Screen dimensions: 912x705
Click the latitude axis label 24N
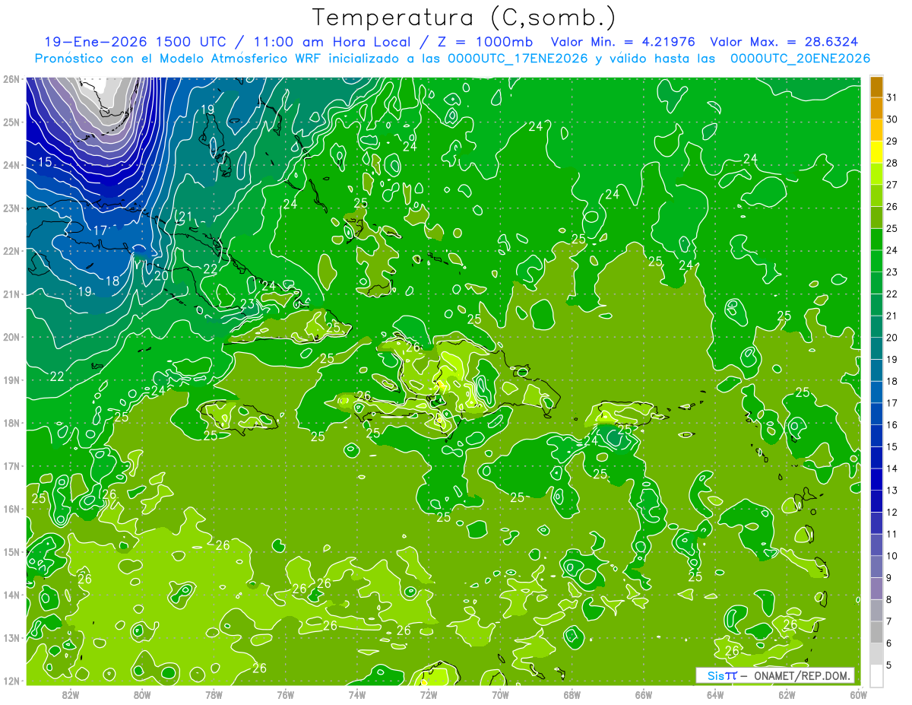pos(11,165)
